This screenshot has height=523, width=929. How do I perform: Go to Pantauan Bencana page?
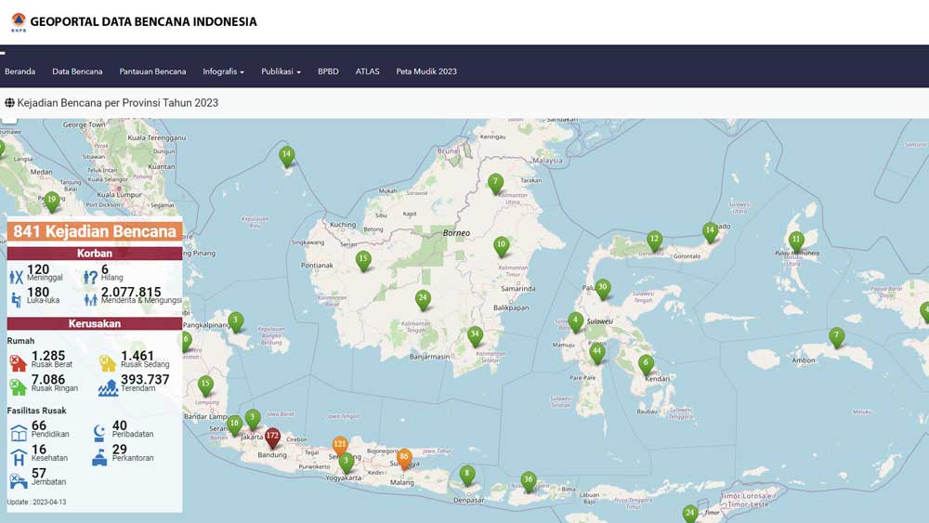(152, 72)
